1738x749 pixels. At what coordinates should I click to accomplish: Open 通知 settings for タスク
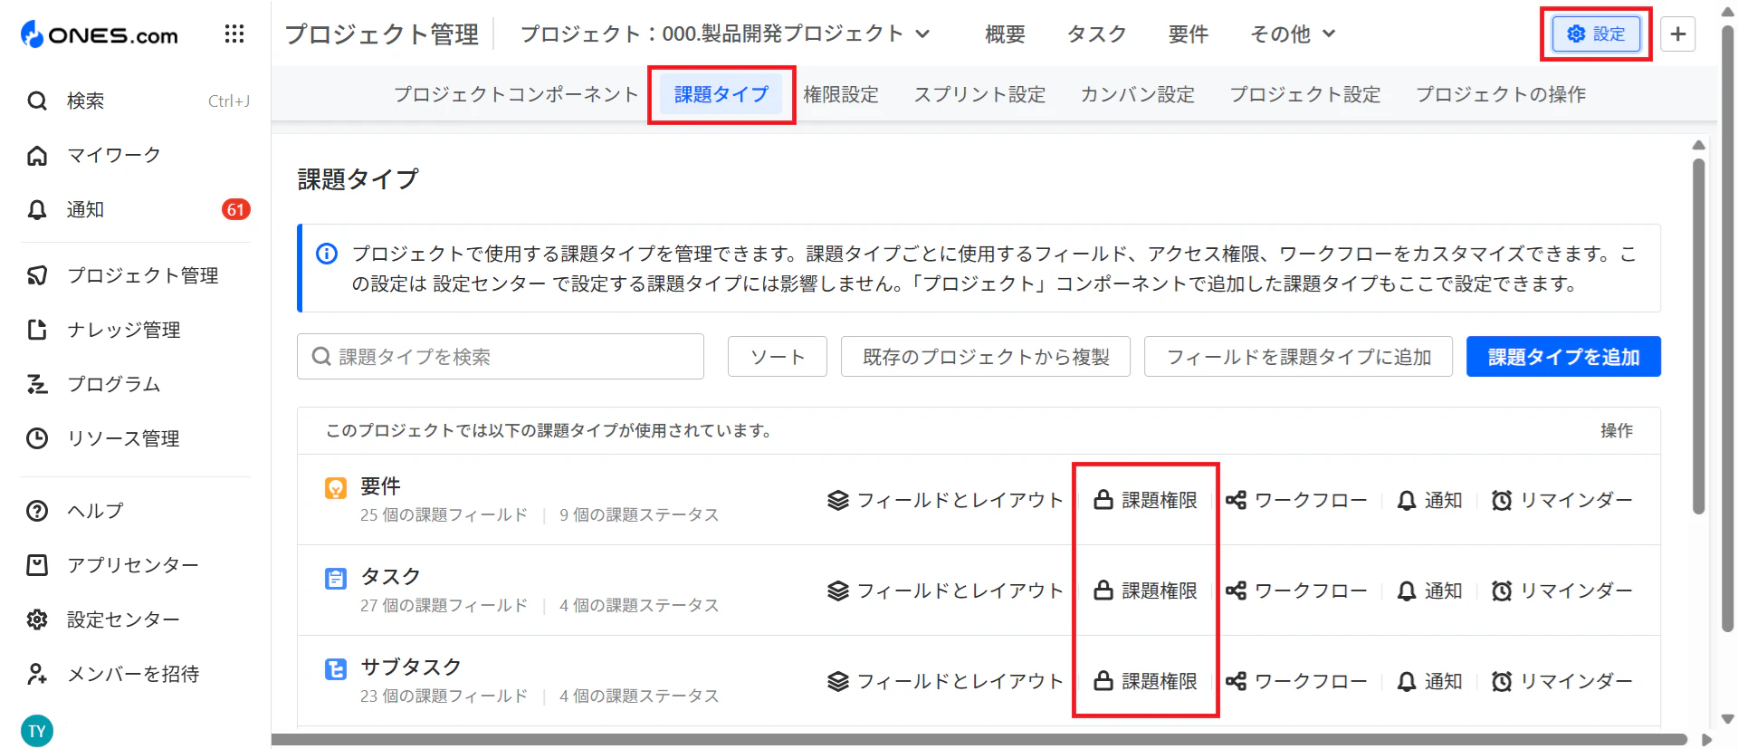(1429, 591)
